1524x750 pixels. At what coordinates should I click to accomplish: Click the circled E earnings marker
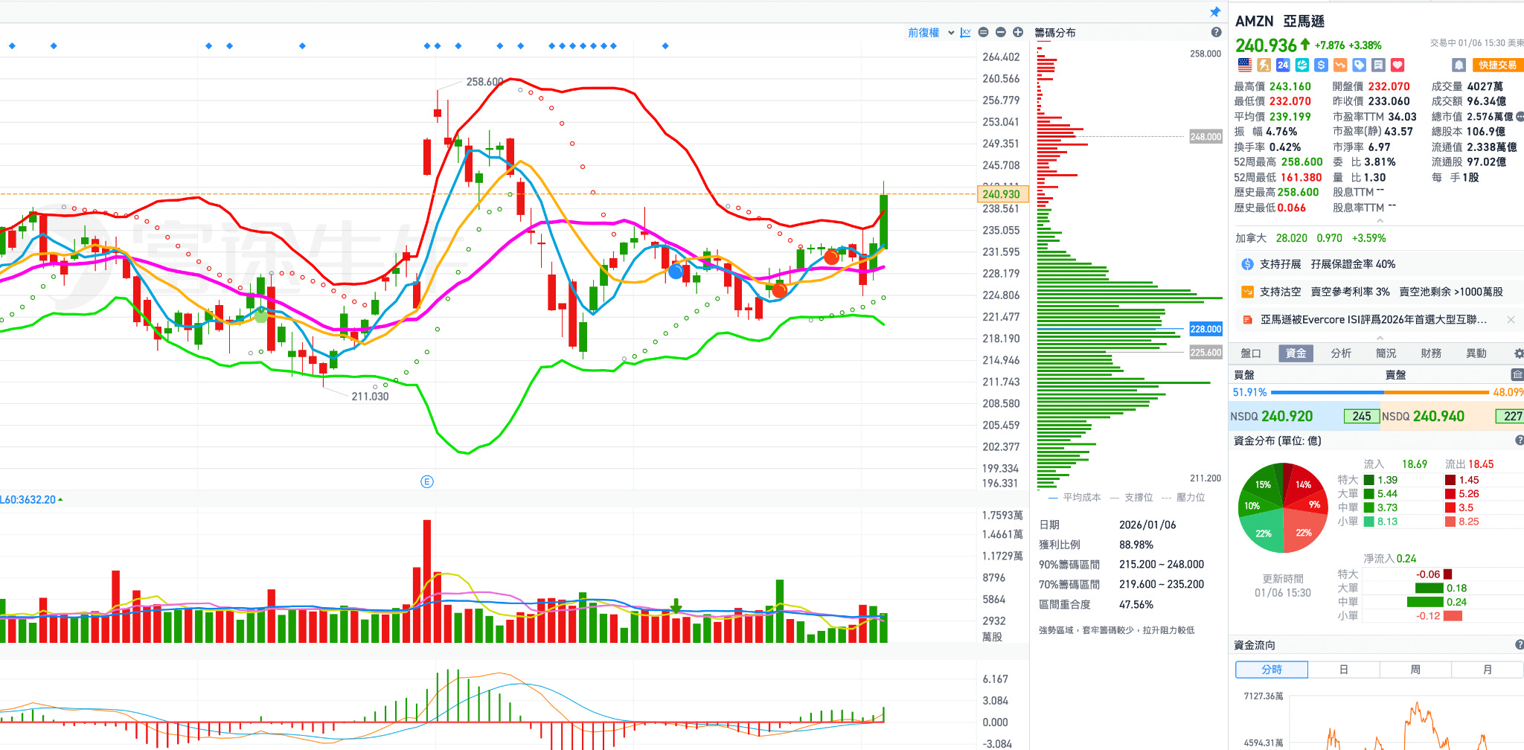(x=427, y=481)
